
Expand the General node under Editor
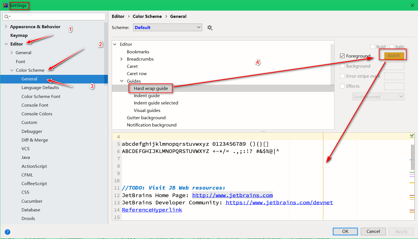11,52
